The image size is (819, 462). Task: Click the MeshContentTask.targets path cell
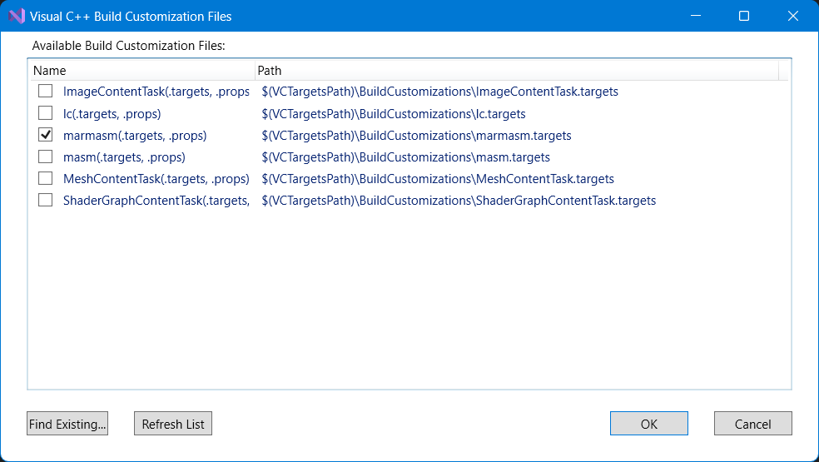click(x=438, y=179)
